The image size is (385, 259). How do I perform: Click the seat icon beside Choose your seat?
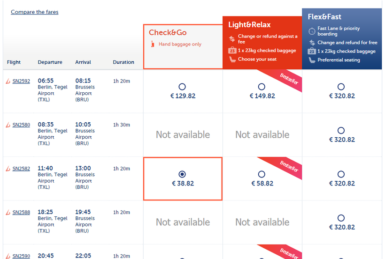pyautogui.click(x=232, y=59)
